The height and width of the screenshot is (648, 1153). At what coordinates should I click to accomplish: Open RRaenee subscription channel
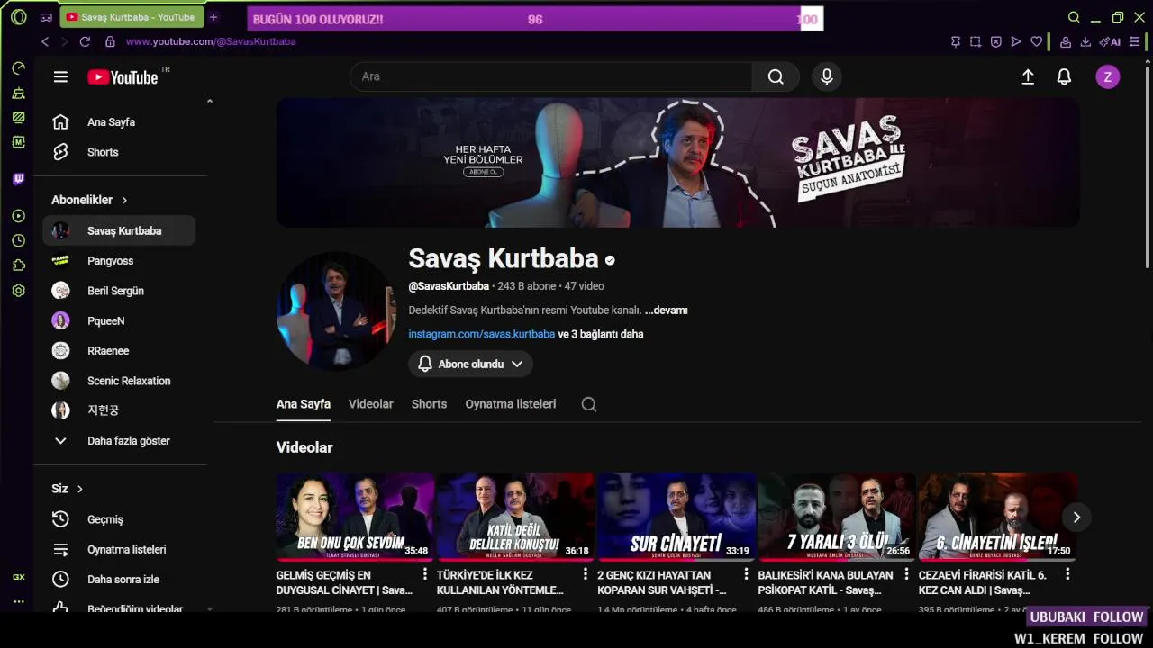pyautogui.click(x=119, y=351)
